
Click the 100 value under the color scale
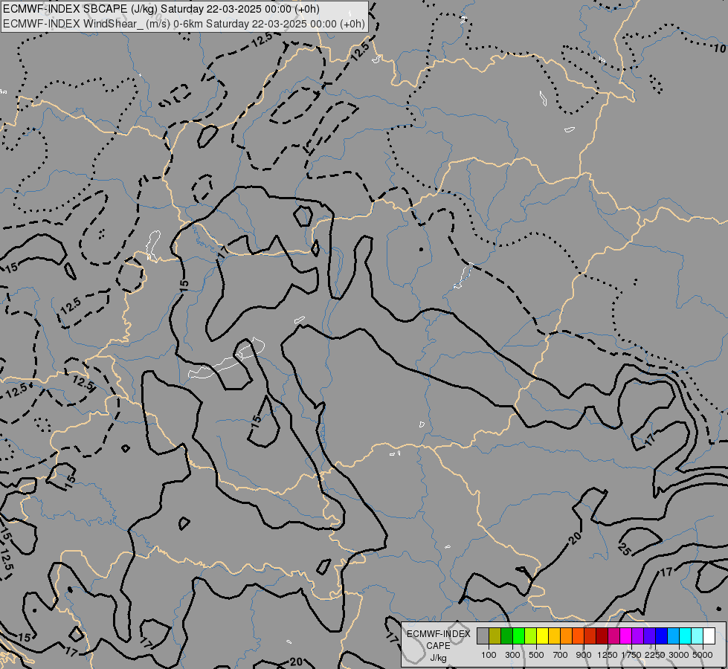pos(489,655)
